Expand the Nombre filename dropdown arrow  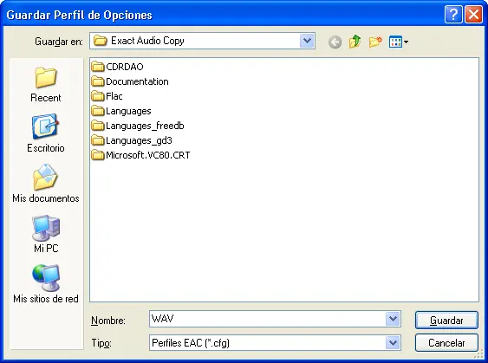(x=393, y=319)
